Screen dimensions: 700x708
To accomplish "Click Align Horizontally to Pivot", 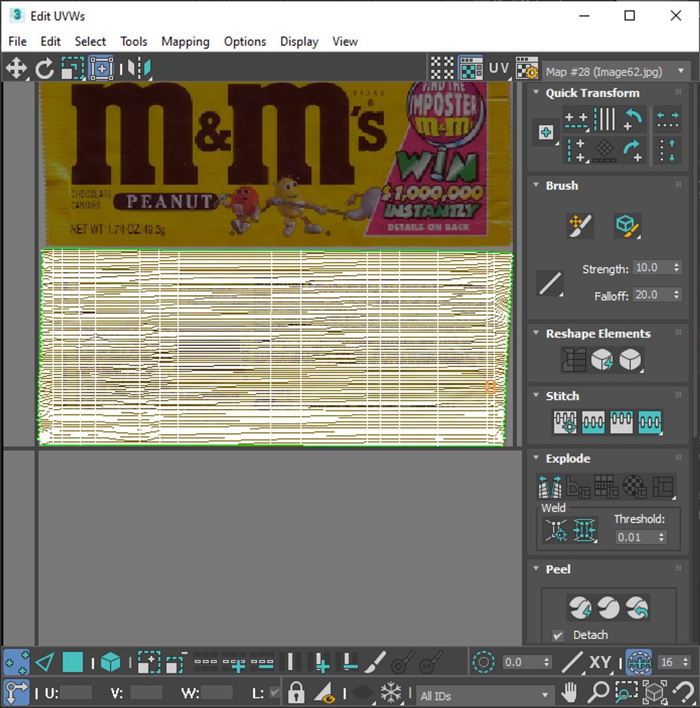I will click(576, 120).
